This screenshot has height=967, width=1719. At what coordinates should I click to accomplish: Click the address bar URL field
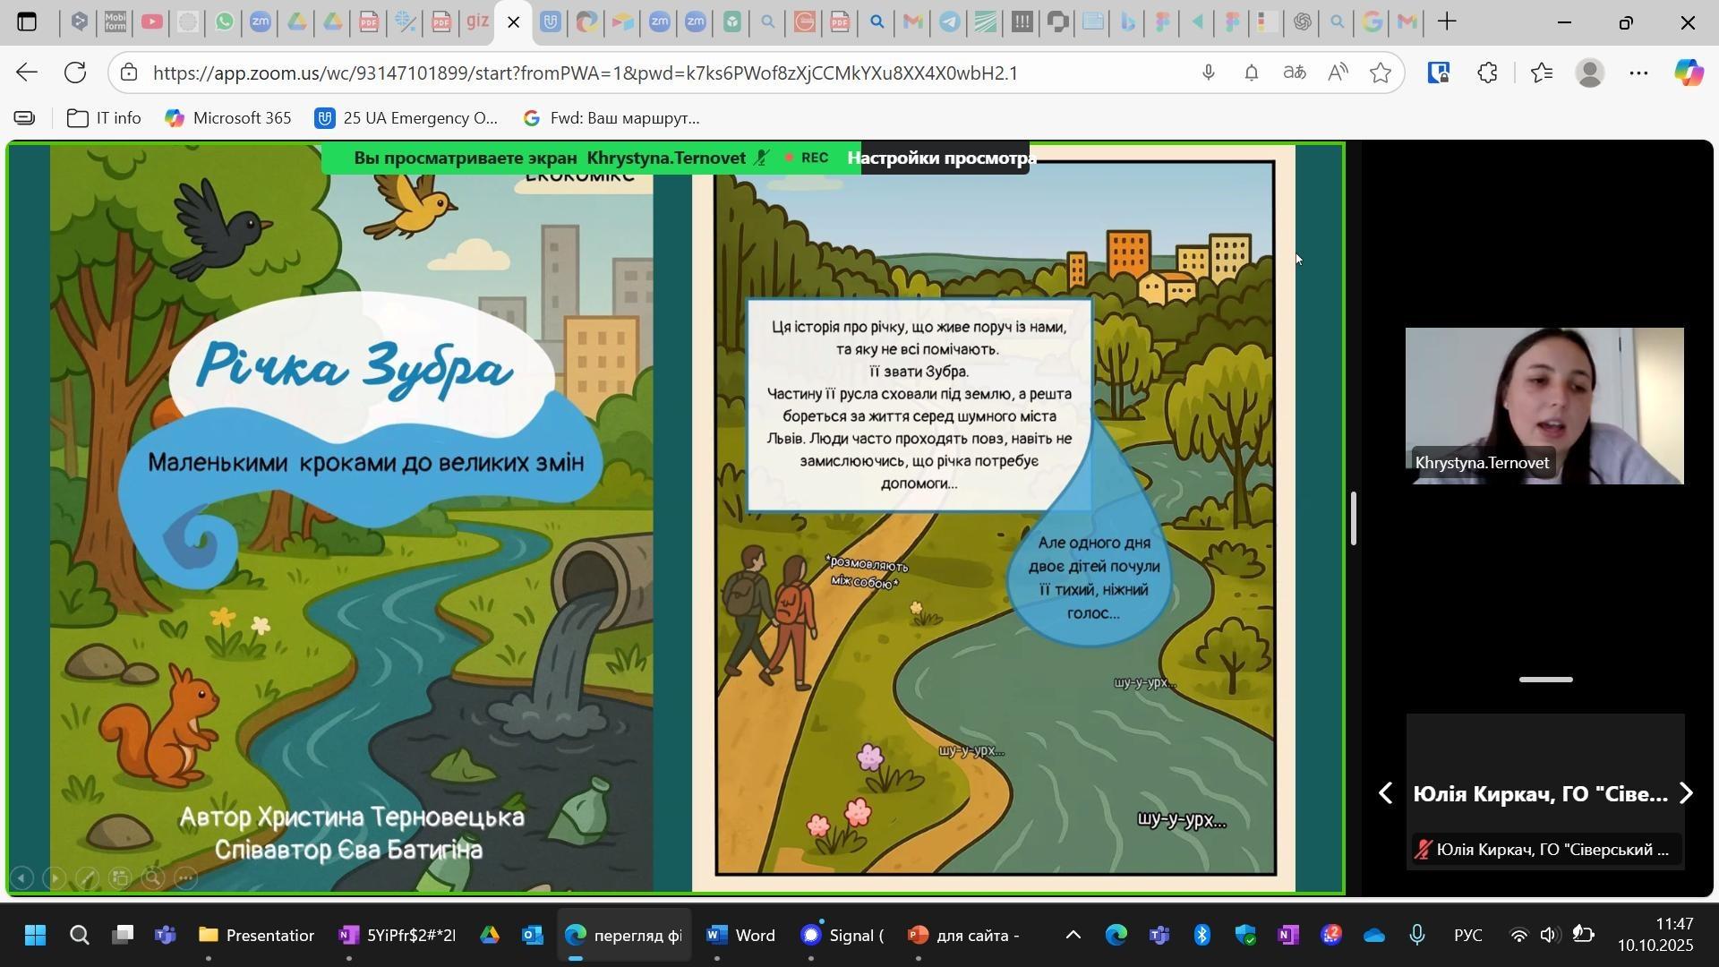coord(582,73)
